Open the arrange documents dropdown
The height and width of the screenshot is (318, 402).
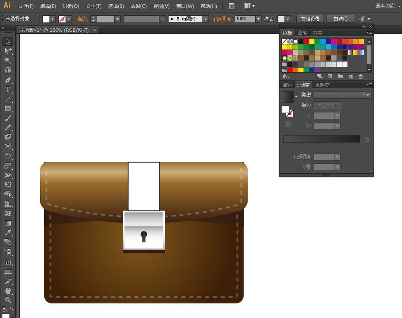click(x=249, y=6)
